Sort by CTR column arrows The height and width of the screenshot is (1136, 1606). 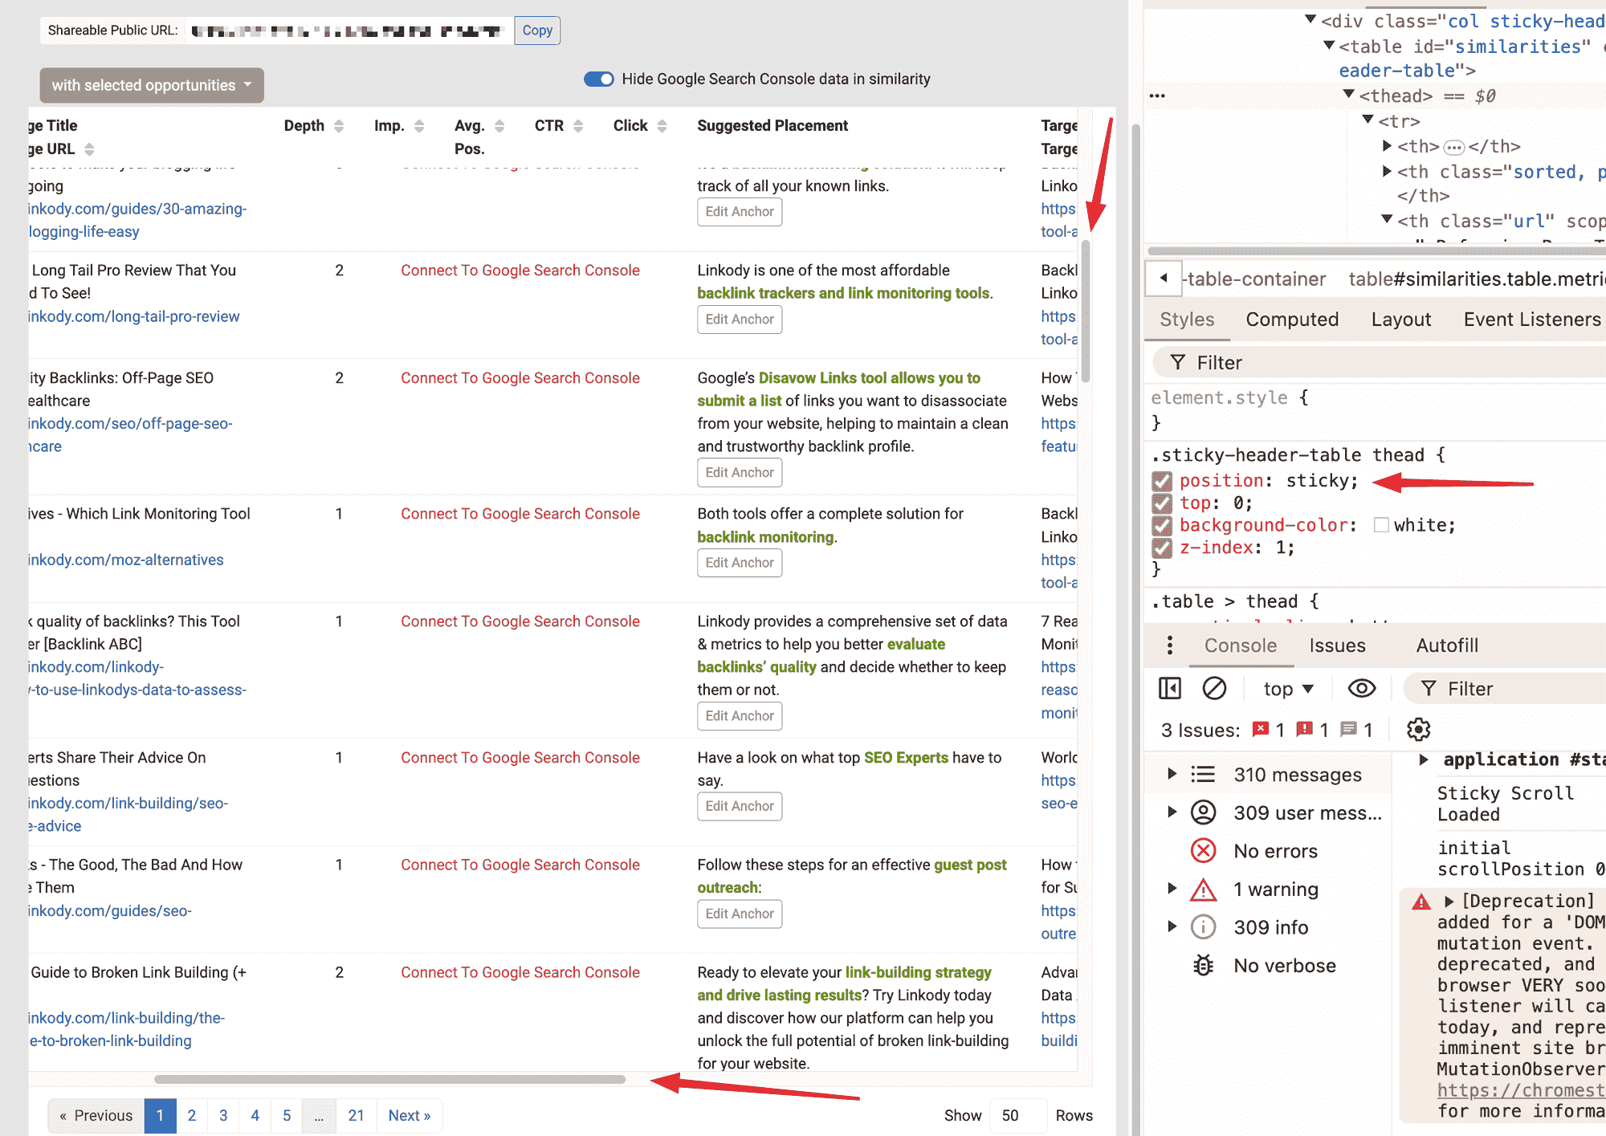(x=578, y=126)
